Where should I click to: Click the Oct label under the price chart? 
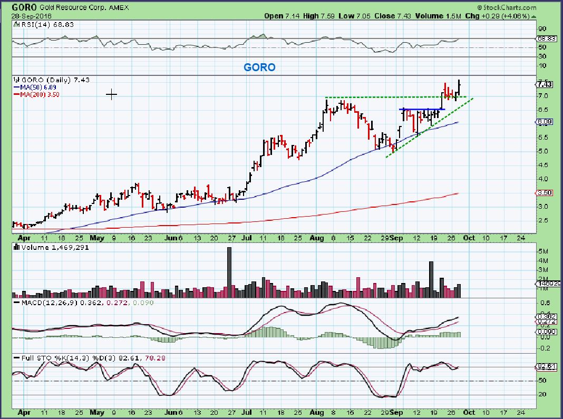click(x=469, y=238)
